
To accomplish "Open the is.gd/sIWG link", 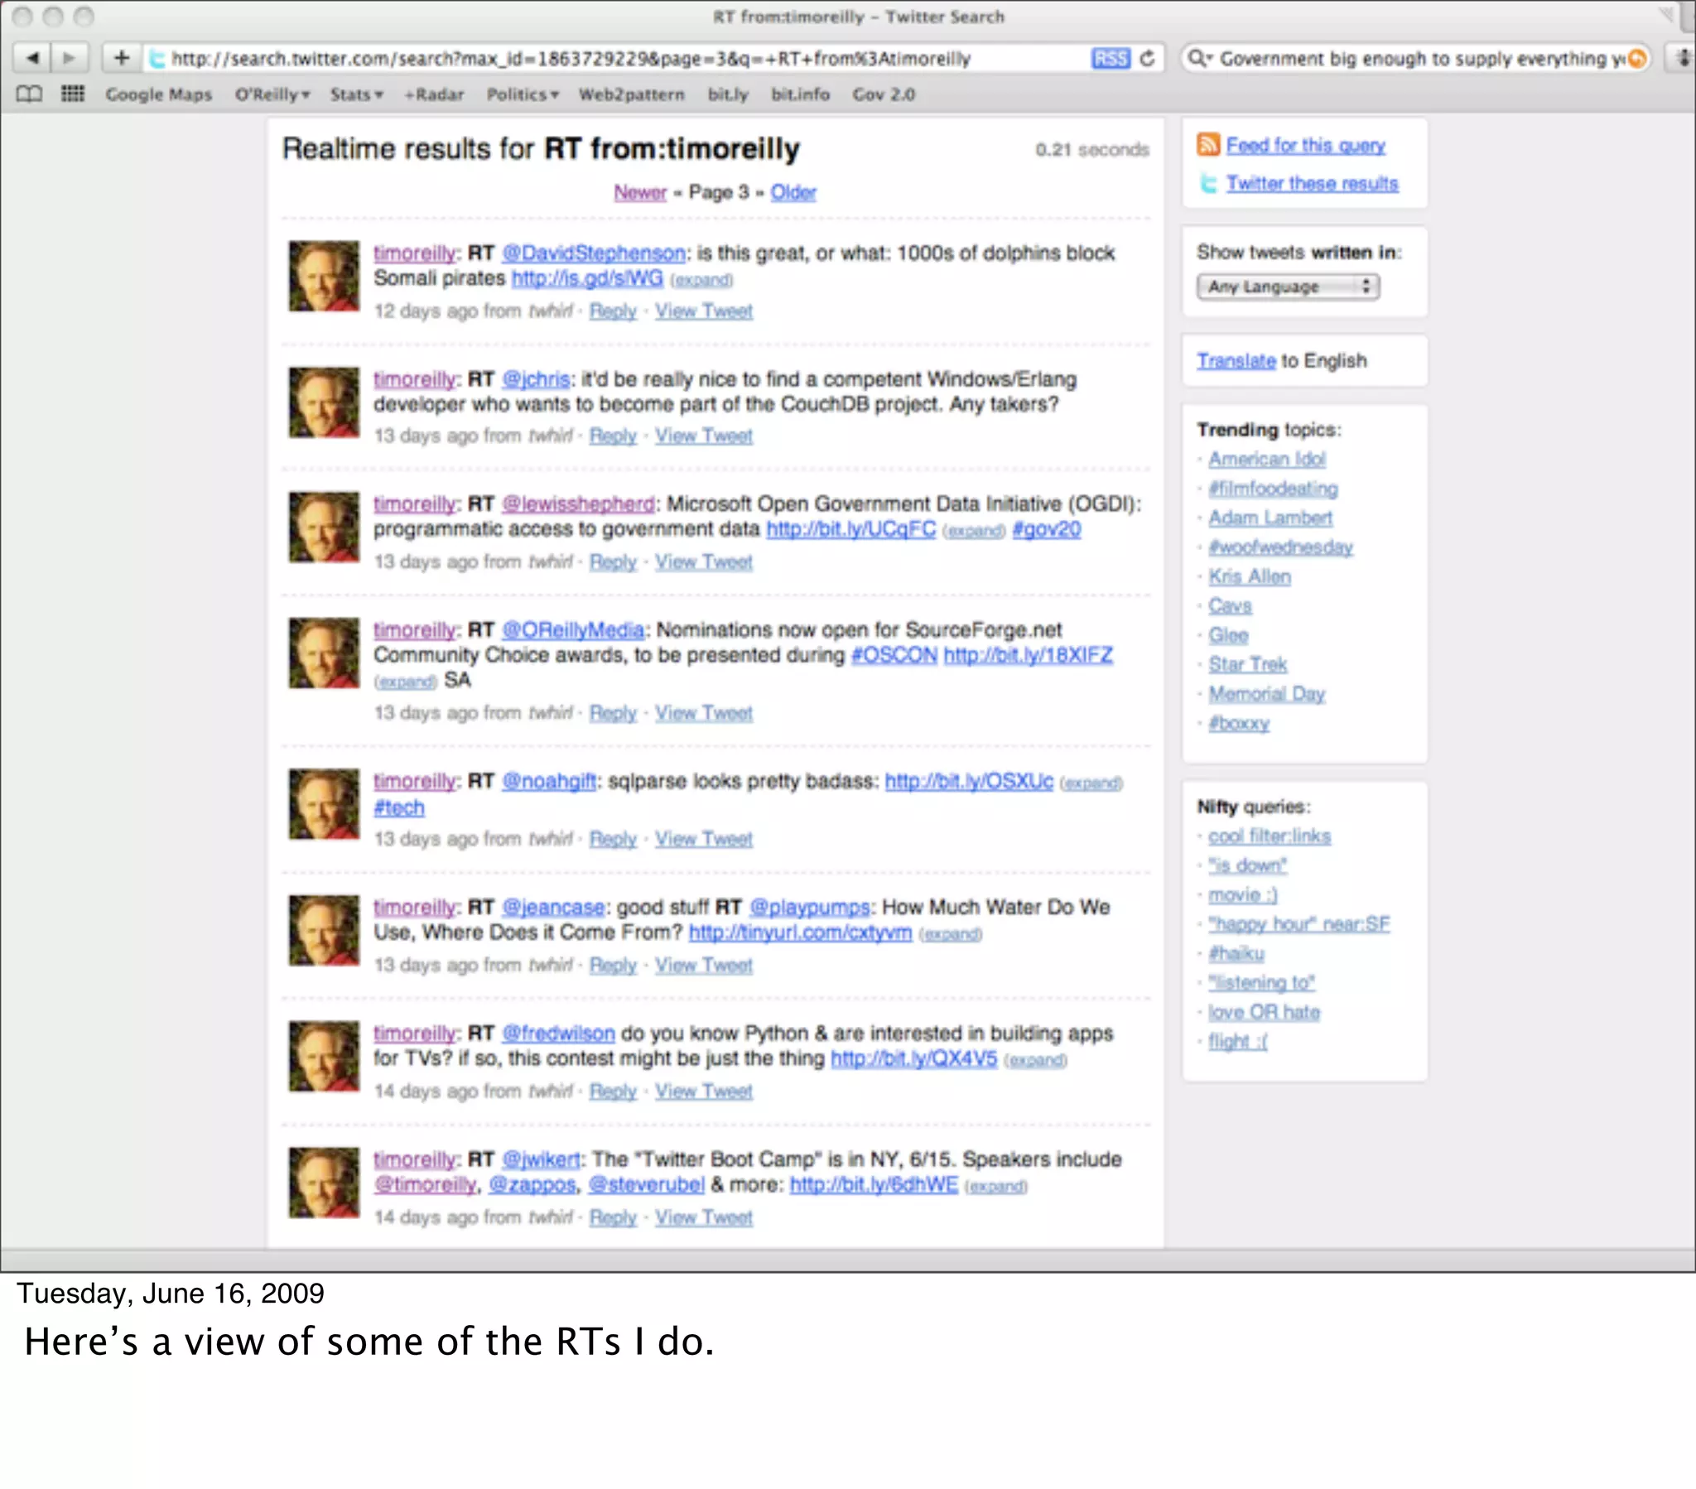I will pyautogui.click(x=586, y=278).
